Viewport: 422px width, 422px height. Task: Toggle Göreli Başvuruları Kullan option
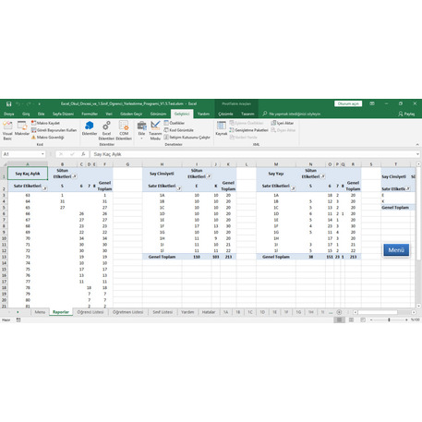54,130
